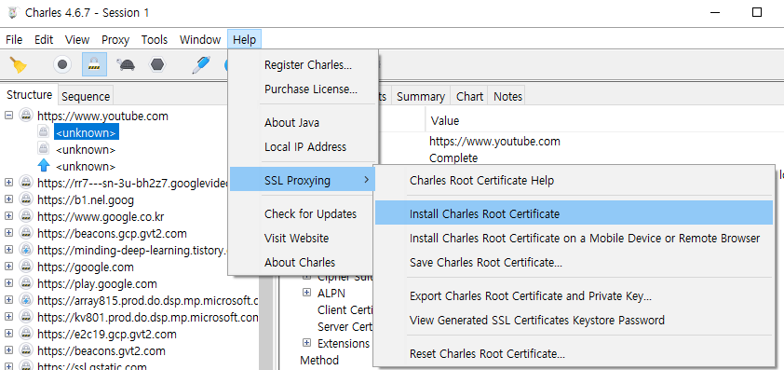The image size is (784, 370).
Task: Click the globe icon beside google.com
Action: 25,267
